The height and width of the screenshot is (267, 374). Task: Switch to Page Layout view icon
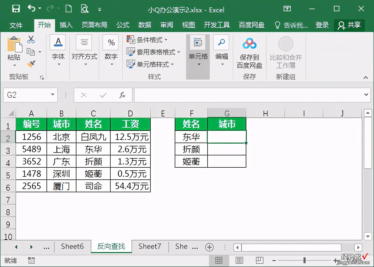(x=239, y=260)
